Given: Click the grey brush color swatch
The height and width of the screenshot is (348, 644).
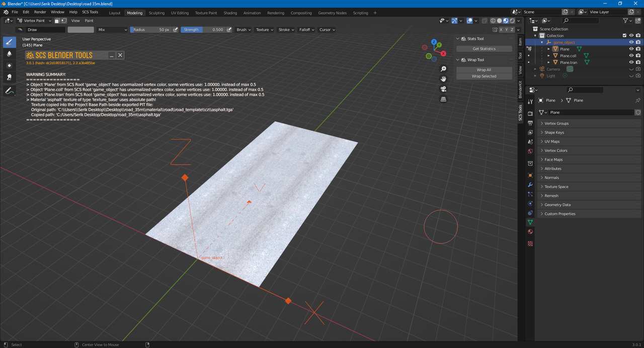Looking at the screenshot, I should (x=81, y=30).
